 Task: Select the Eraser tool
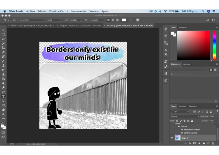(3, 74)
